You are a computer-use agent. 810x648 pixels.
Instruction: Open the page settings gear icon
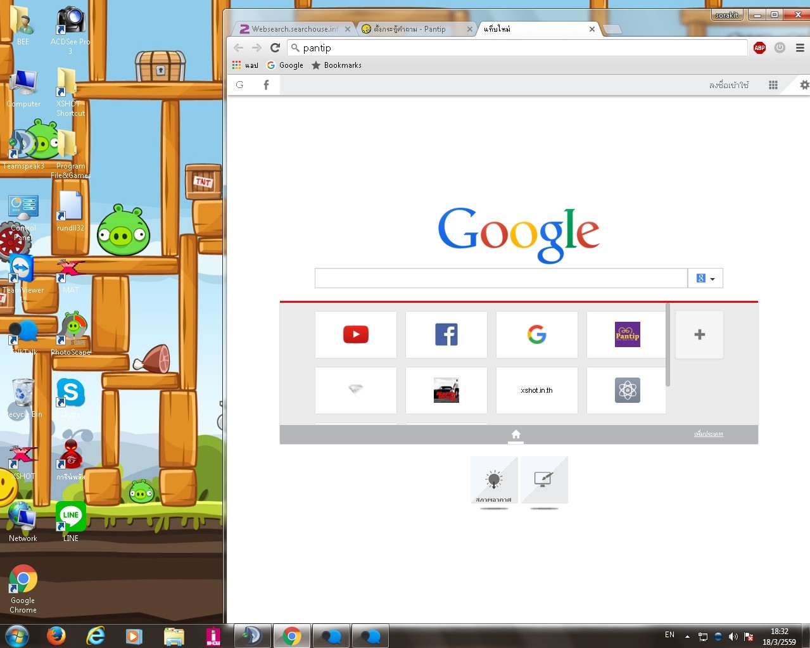click(804, 85)
